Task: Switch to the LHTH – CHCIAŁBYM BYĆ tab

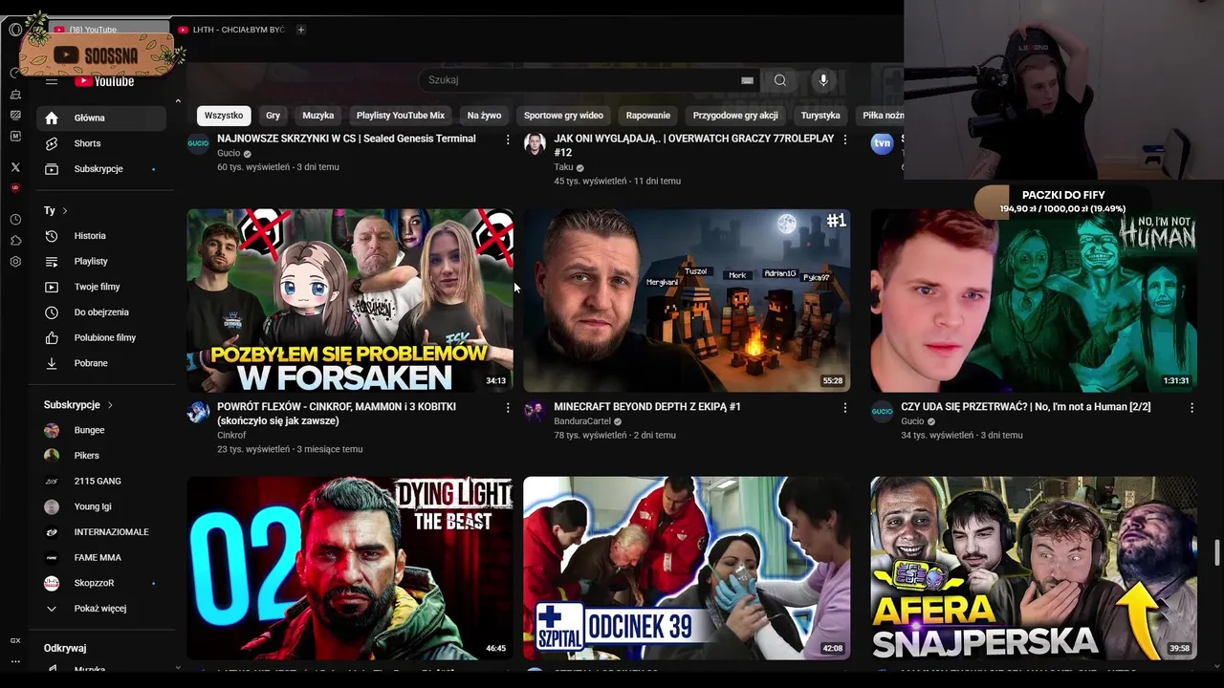Action: tap(230, 30)
